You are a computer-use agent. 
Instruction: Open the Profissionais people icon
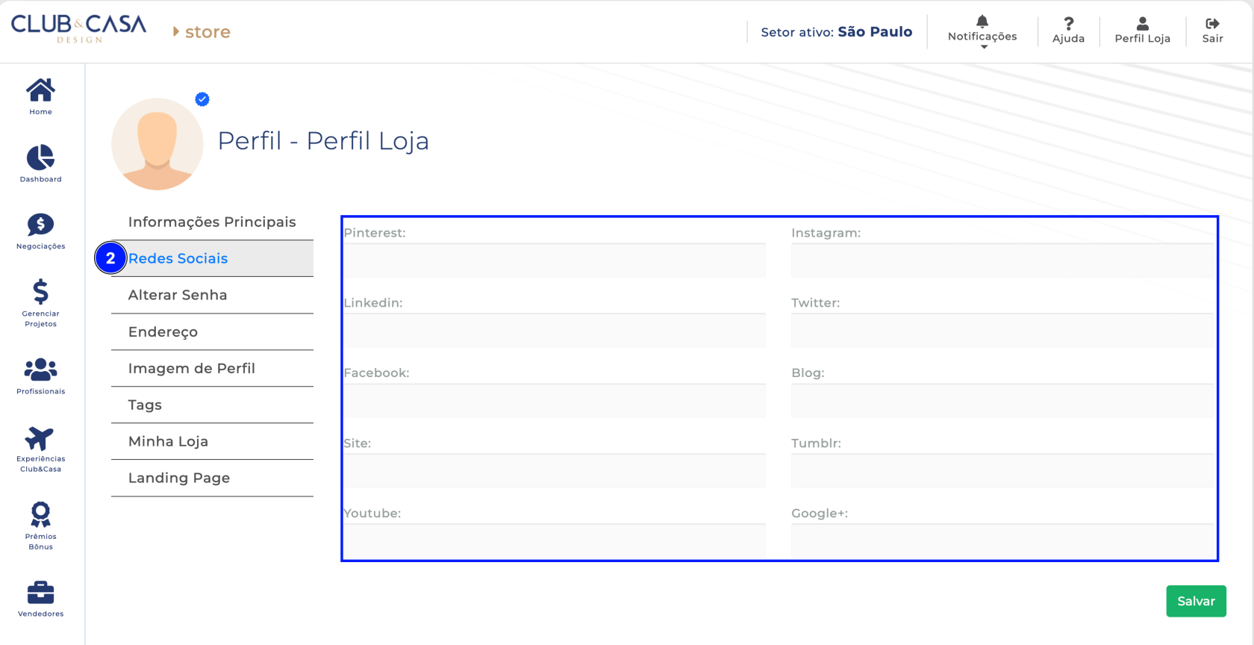tap(40, 370)
